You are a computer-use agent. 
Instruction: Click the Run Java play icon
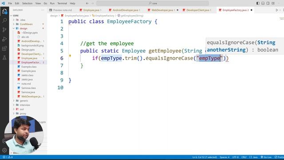click(x=277, y=10)
